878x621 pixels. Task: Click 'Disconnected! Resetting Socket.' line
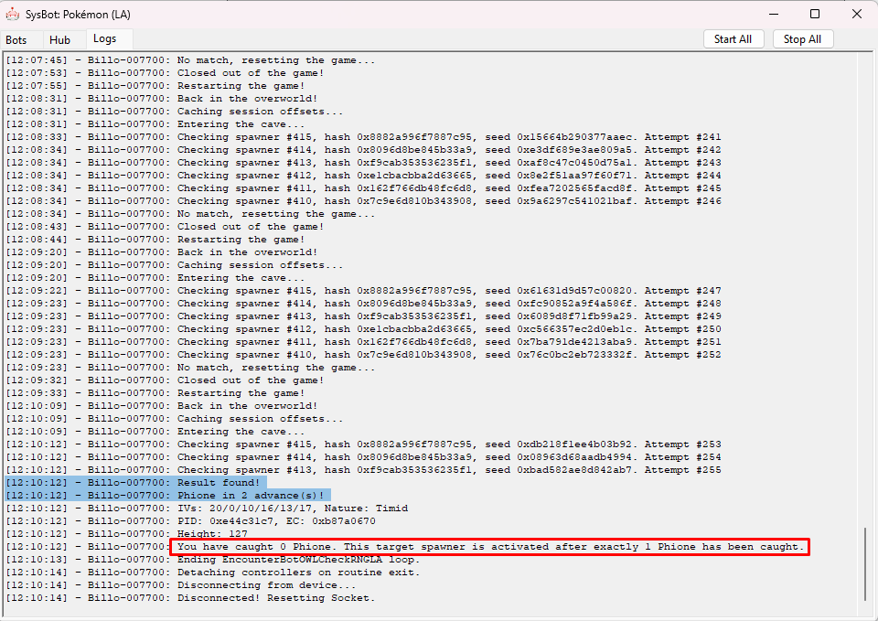pos(191,598)
